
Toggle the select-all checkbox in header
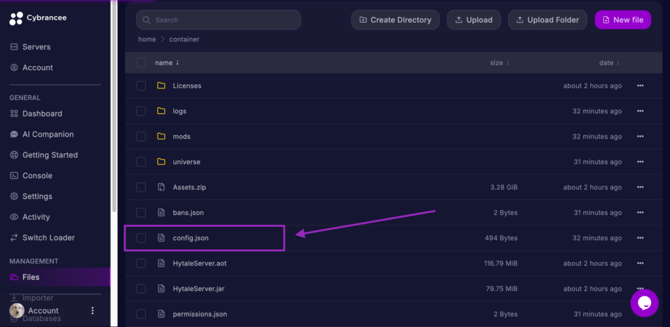click(141, 63)
